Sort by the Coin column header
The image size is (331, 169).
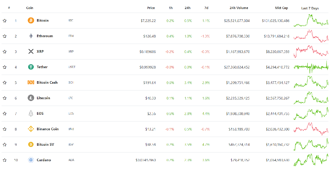point(30,8)
